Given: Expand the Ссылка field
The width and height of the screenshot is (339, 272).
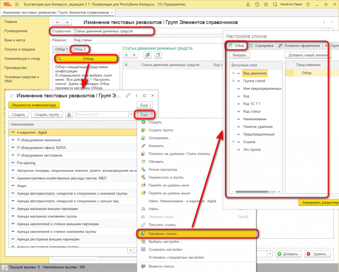Looking at the screenshot, I should [x=233, y=142].
